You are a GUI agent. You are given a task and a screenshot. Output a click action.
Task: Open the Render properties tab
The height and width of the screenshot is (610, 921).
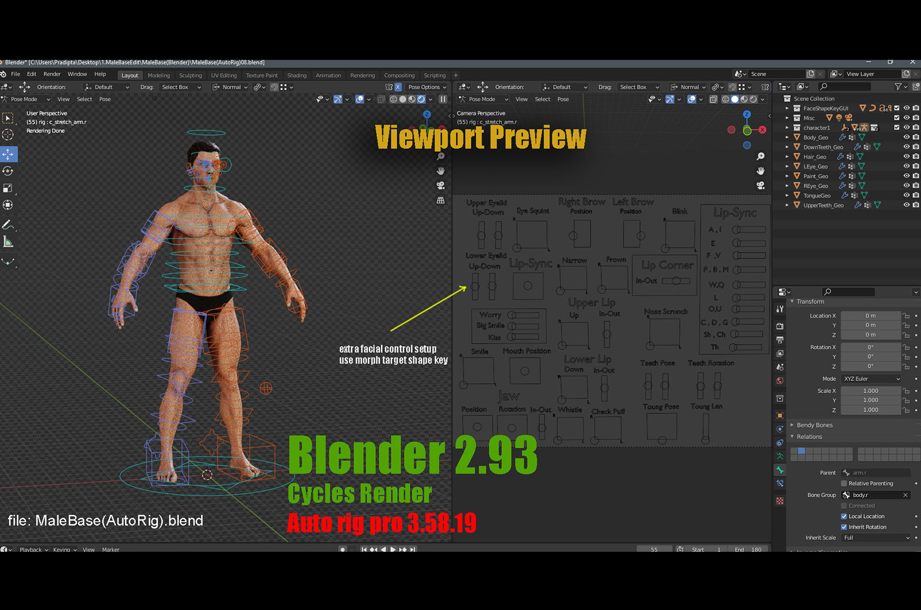tap(780, 326)
